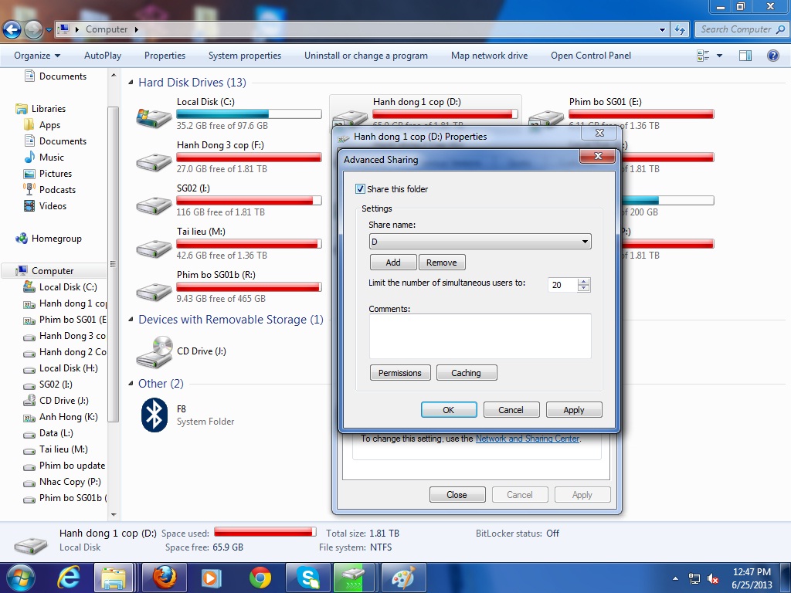The width and height of the screenshot is (791, 593).
Task: Select the F8 Bluetooth system folder icon
Action: (x=154, y=415)
